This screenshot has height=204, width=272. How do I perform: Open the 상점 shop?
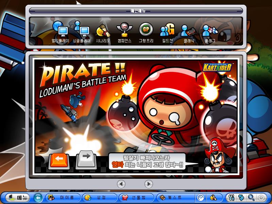[x=100, y=198]
